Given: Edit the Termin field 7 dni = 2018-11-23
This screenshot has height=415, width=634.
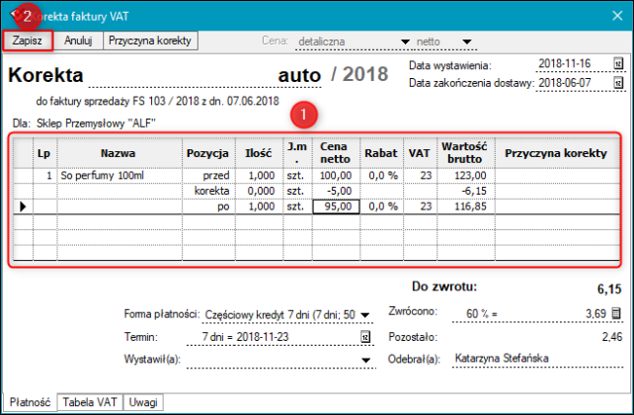Looking at the screenshot, I should pyautogui.click(x=274, y=337).
